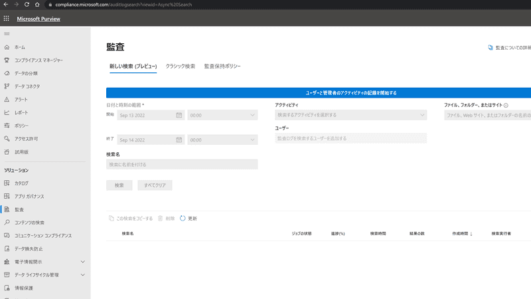The image size is (531, 299).
Task: Collapse the navigation hamburger menu
Action: (x=7, y=33)
